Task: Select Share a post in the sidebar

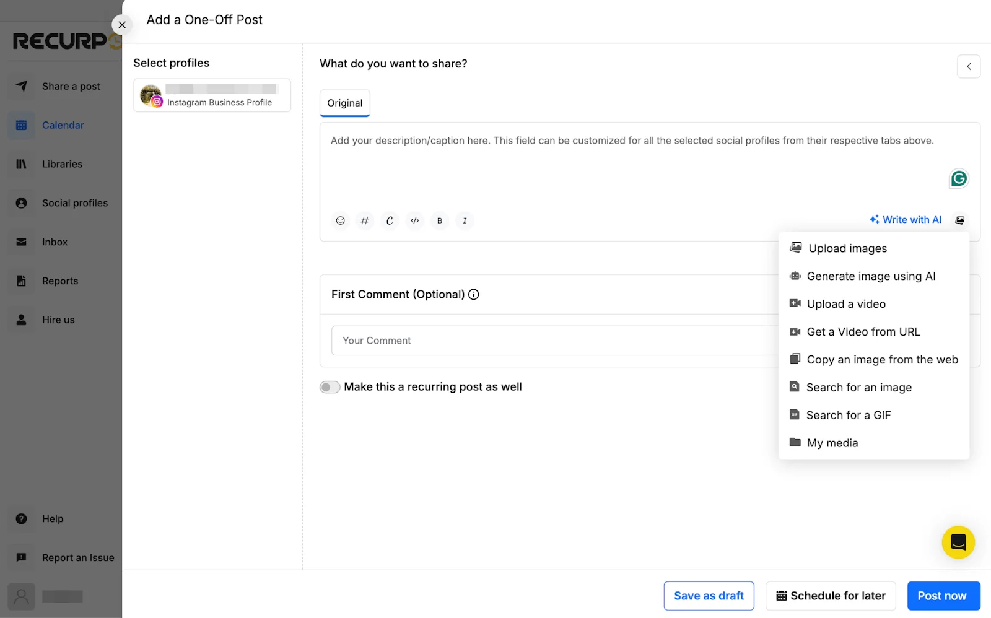Action: [71, 86]
